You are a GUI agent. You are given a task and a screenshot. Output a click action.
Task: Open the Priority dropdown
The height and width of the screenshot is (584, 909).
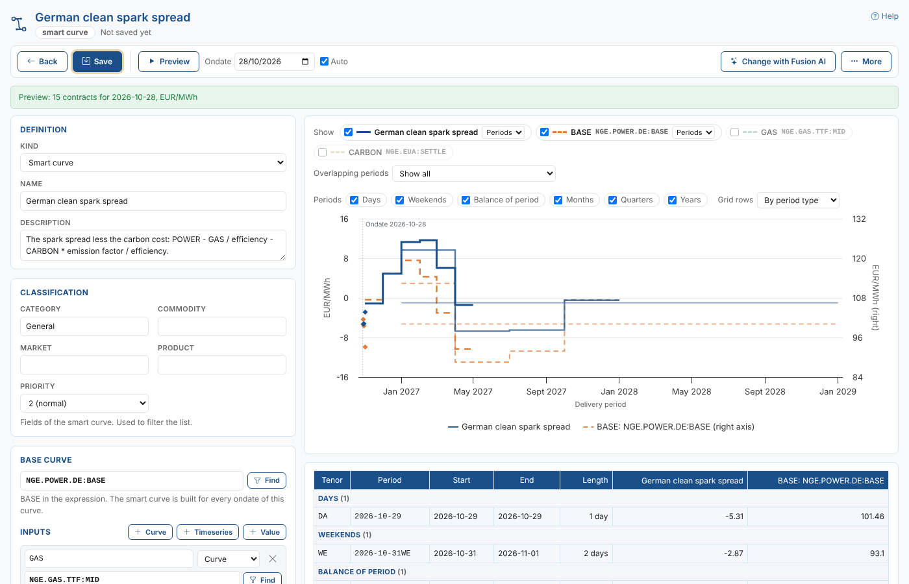84,404
